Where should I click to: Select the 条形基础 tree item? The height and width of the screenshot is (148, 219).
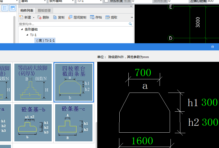[31, 29]
